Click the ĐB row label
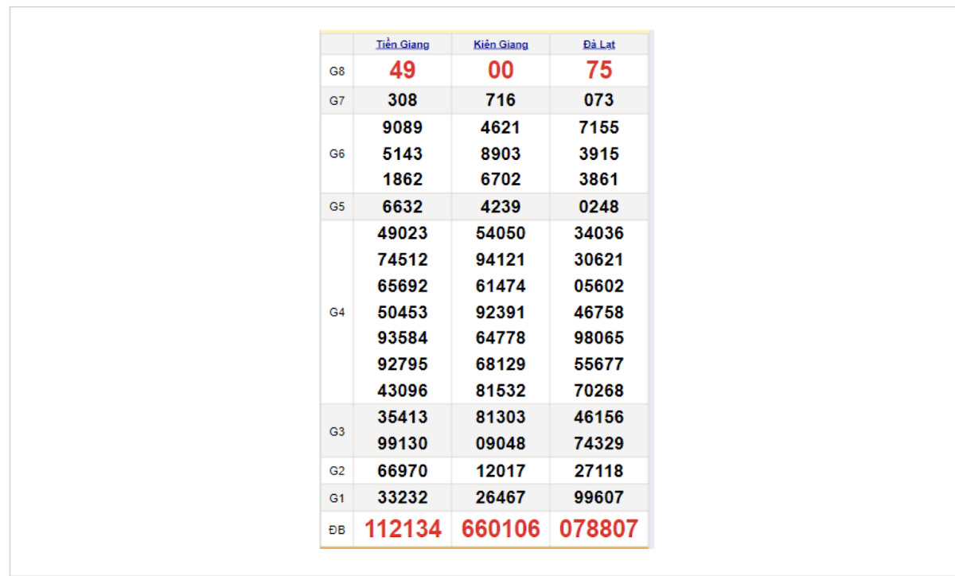Screen dimensions: 955x576 click(x=337, y=530)
